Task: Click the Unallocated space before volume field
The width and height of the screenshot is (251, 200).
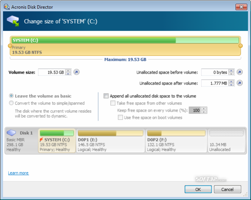Action: coord(215,72)
